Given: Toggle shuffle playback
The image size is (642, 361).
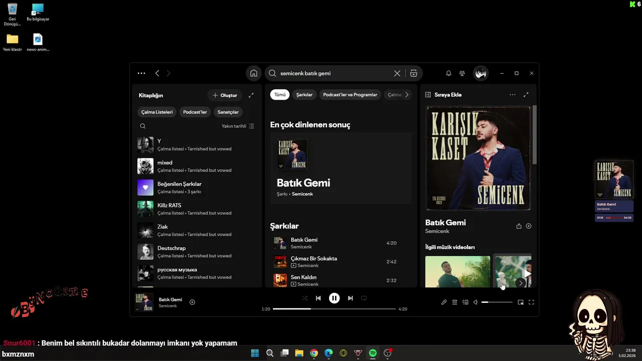Looking at the screenshot, I should tap(304, 298).
